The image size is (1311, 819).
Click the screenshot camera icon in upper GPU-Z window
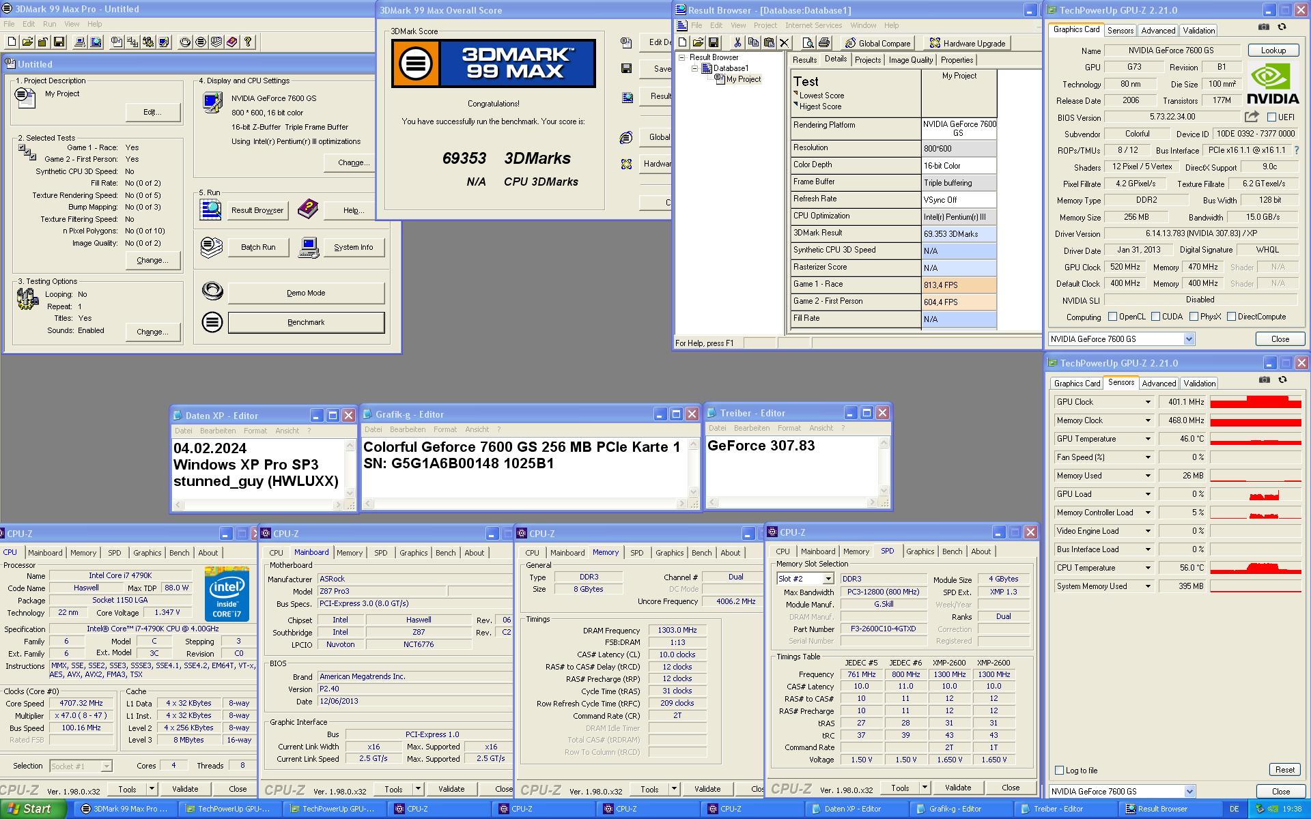pyautogui.click(x=1264, y=27)
